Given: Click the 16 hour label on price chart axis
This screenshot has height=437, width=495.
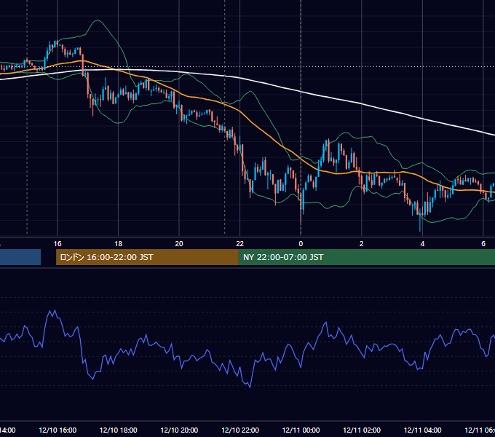Looking at the screenshot, I should [58, 244].
